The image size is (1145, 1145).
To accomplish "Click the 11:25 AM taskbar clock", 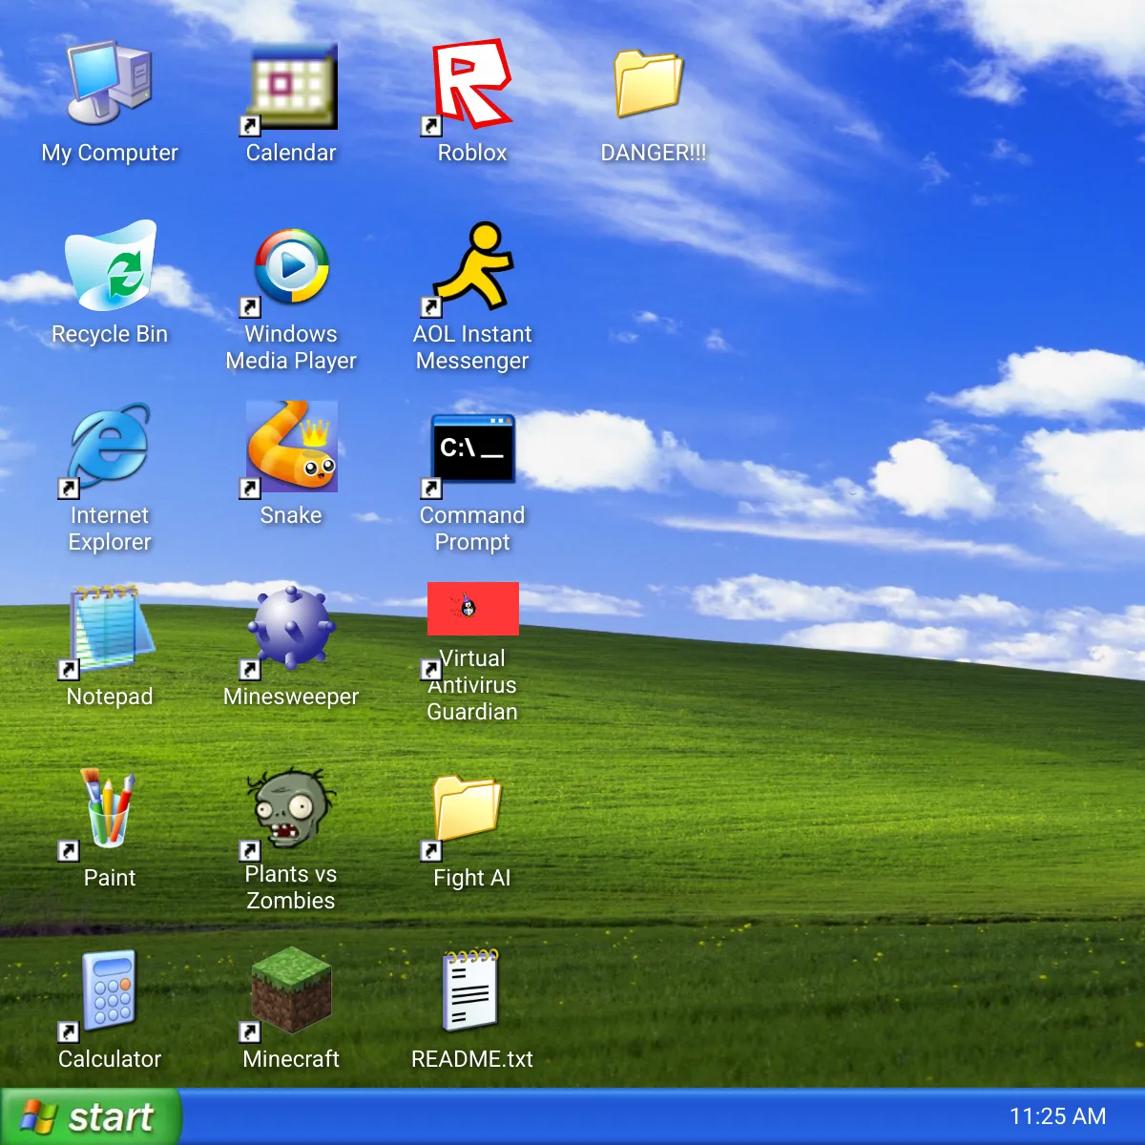I will point(1057,1116).
